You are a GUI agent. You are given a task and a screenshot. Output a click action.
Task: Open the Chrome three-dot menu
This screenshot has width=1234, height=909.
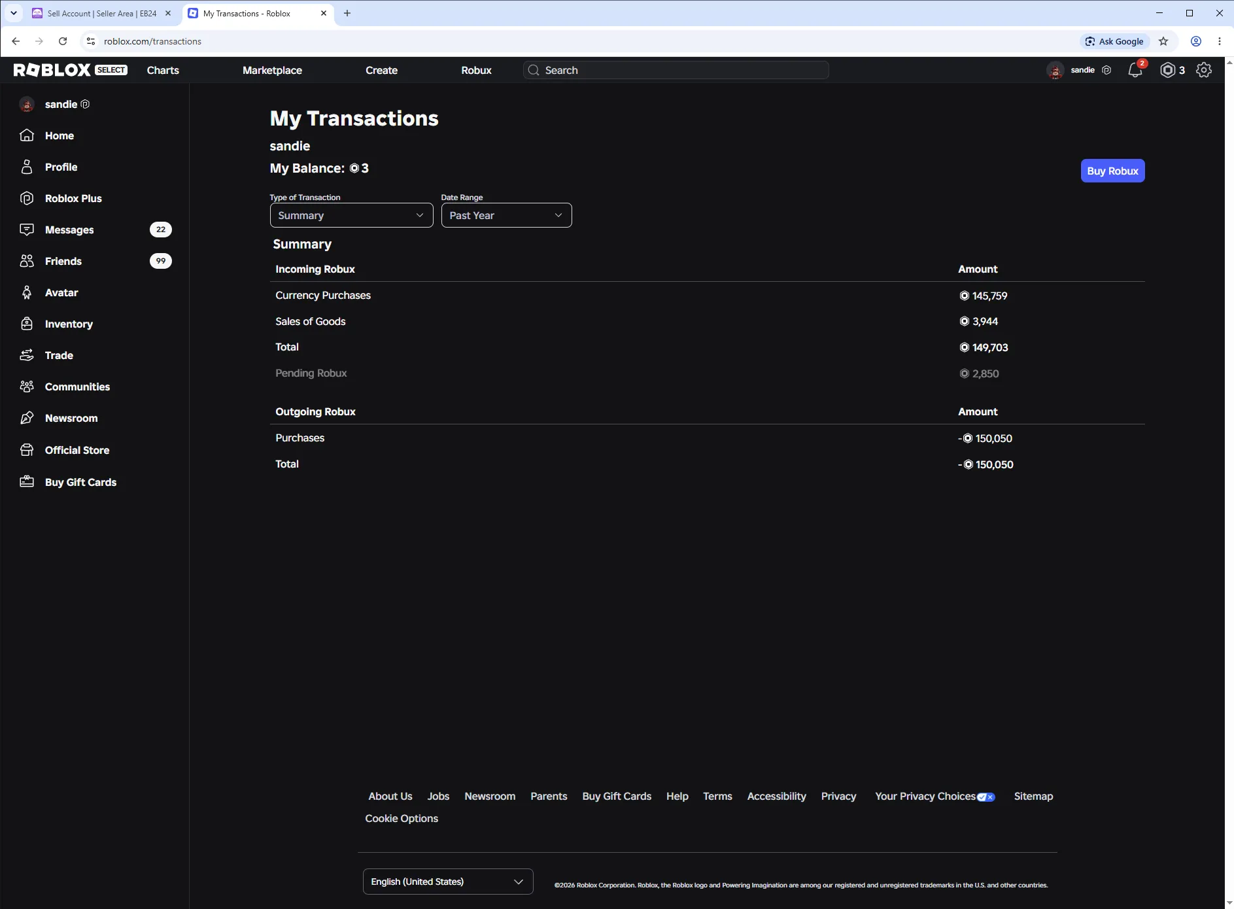tap(1220, 41)
